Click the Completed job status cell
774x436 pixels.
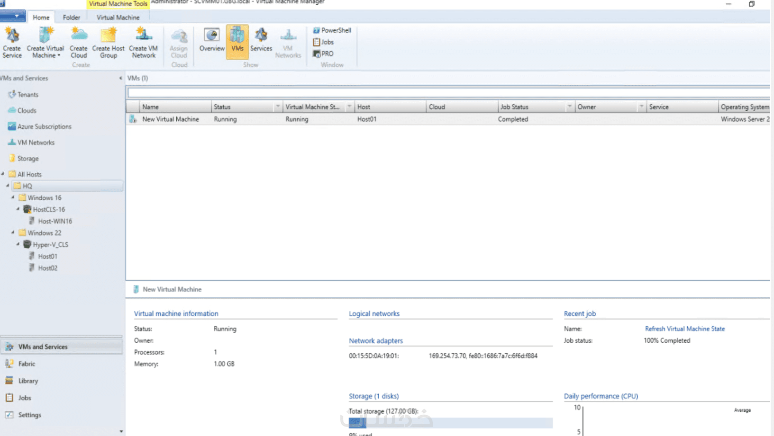[513, 119]
